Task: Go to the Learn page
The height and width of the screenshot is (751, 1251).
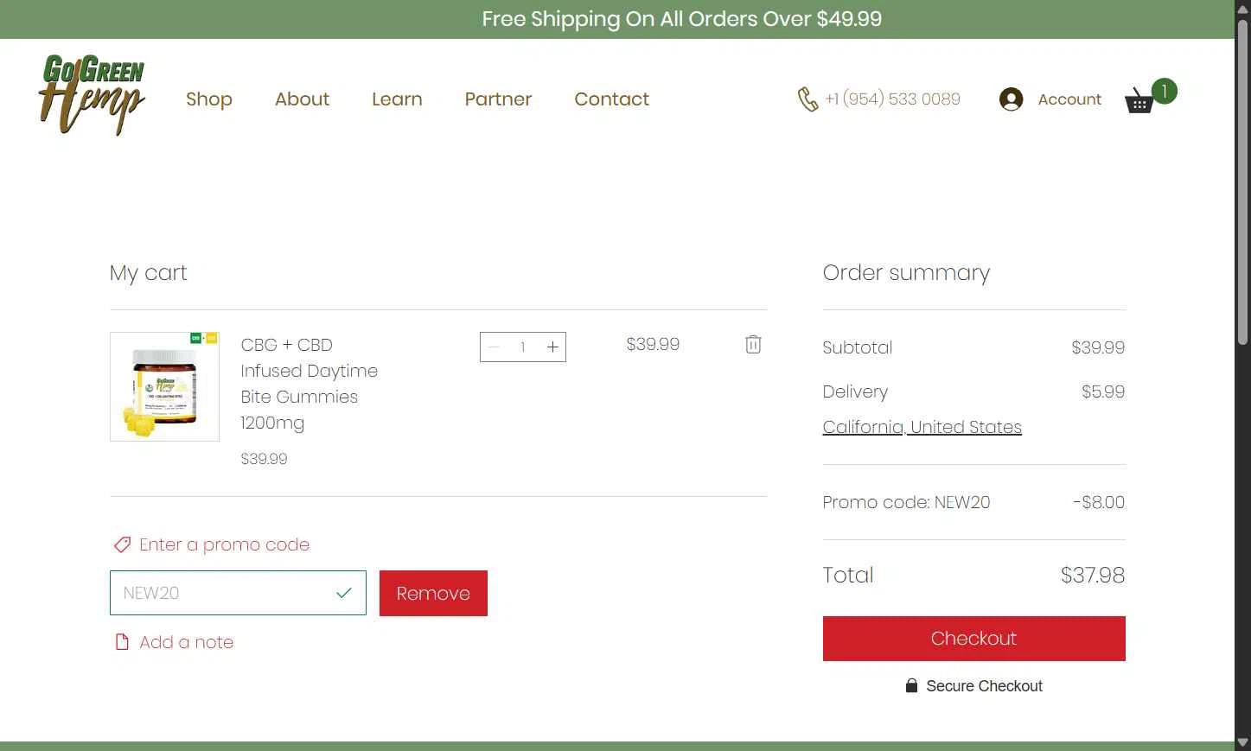Action: click(397, 99)
